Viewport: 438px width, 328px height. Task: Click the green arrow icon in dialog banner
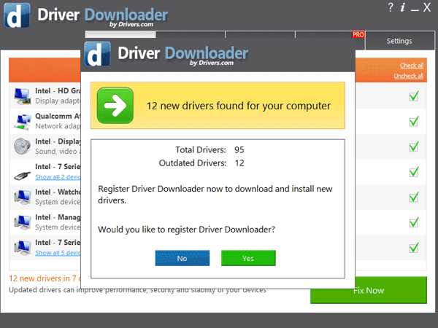(x=115, y=106)
